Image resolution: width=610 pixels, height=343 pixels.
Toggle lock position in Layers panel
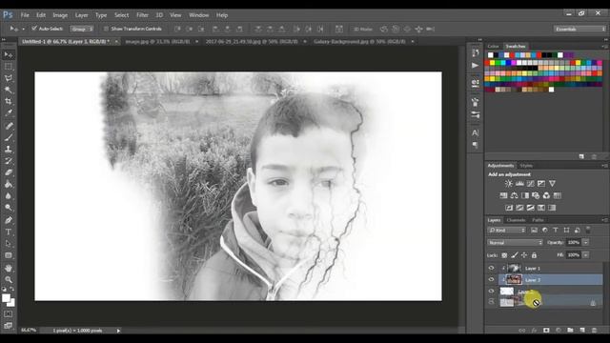pos(524,255)
